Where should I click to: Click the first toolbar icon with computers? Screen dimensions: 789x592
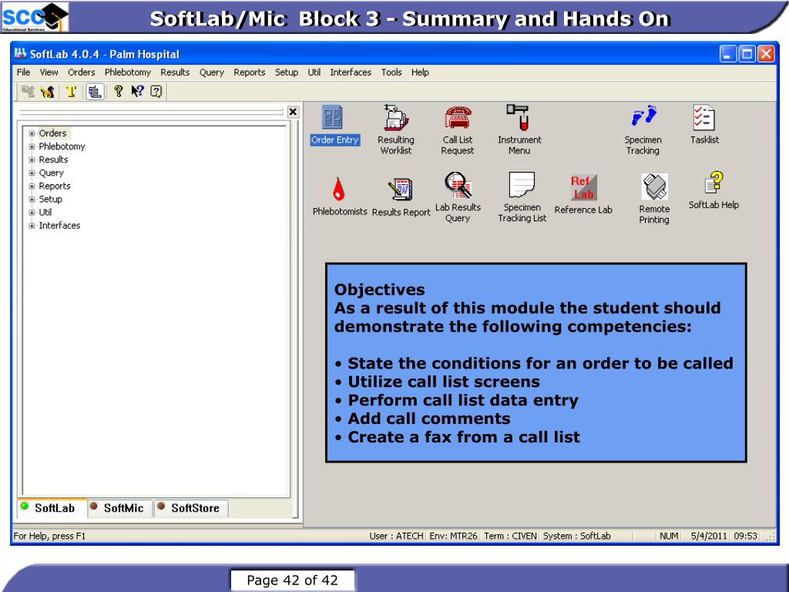(29, 92)
